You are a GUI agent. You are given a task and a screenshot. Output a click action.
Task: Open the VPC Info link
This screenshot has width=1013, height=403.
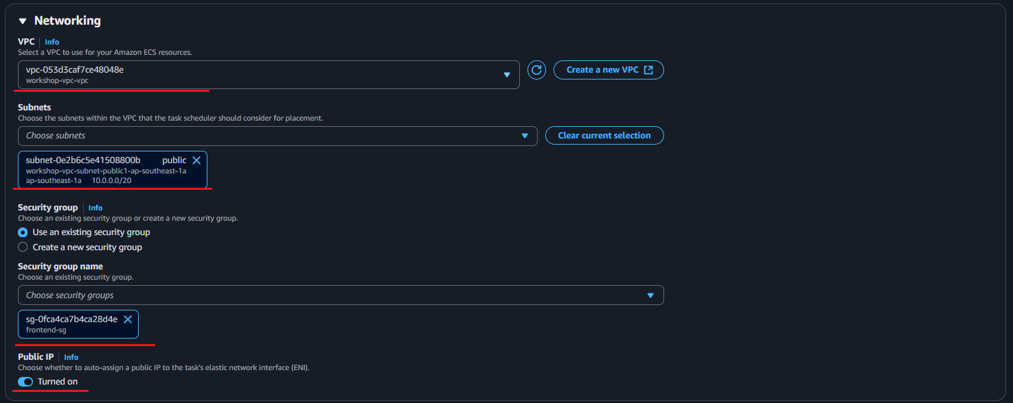[52, 42]
